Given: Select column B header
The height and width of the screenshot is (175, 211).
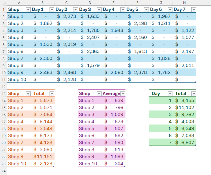Looking at the screenshot, I should point(42,3).
